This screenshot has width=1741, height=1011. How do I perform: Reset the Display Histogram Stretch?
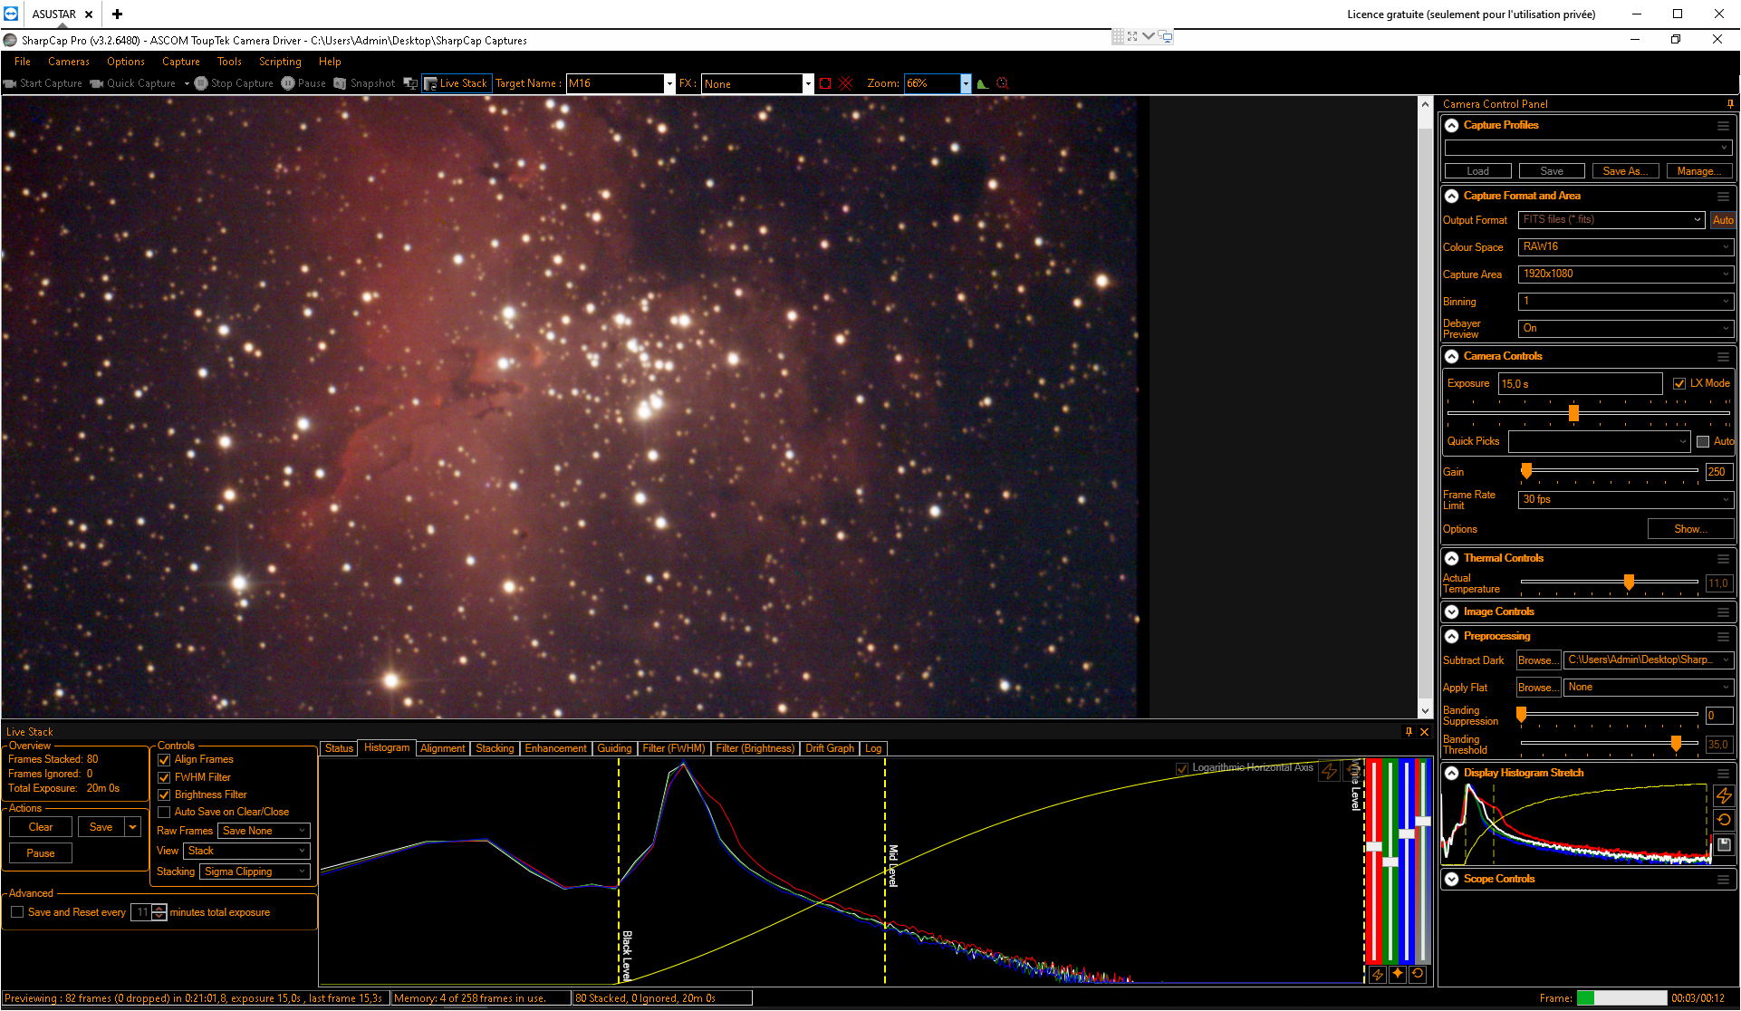click(x=1724, y=820)
